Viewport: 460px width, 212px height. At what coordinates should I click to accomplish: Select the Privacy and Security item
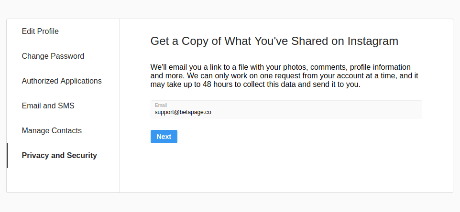(59, 156)
